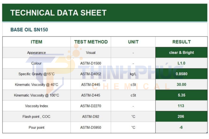
Task: Select the 113 Viscosity Index result
Action: [x=182, y=106]
